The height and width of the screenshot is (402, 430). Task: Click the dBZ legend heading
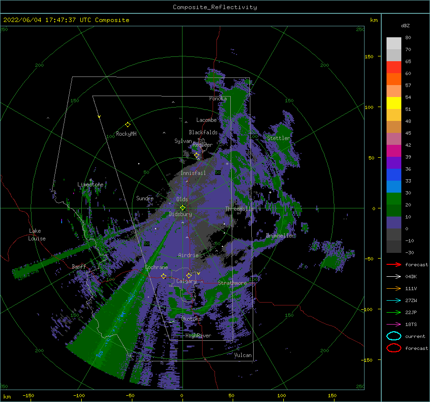(405, 25)
